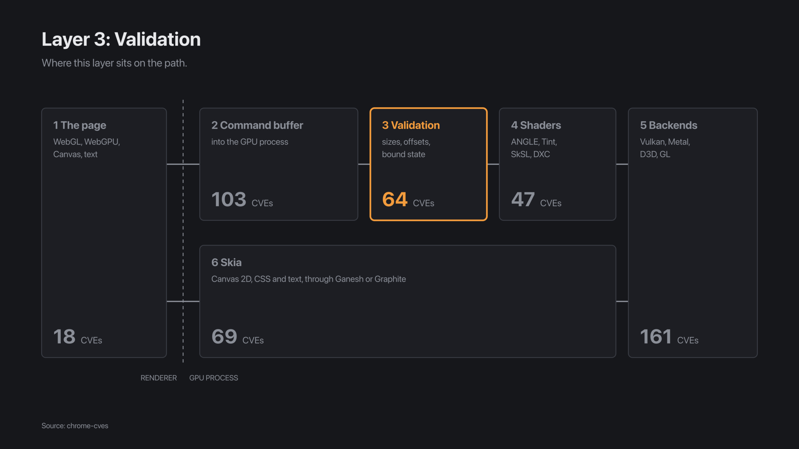Screen dimensions: 799x449
Task: Click the 'Source: chrome-cves' footer text
Action: pyautogui.click(x=75, y=426)
